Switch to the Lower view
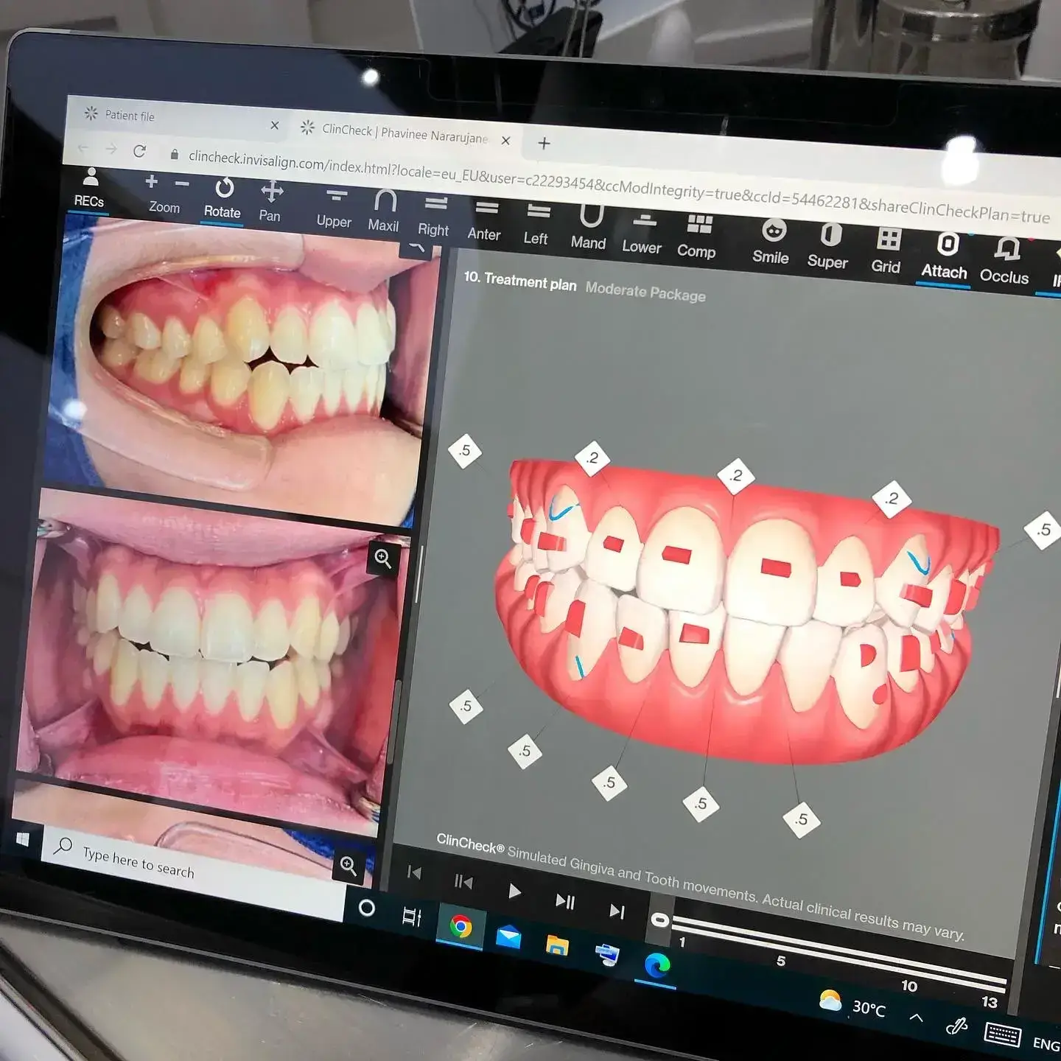Viewport: 1061px width, 1061px height. coord(642,234)
